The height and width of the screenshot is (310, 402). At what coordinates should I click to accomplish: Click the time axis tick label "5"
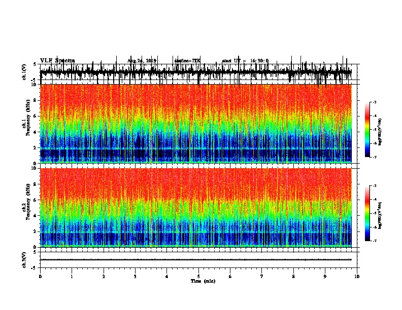tap(198, 277)
